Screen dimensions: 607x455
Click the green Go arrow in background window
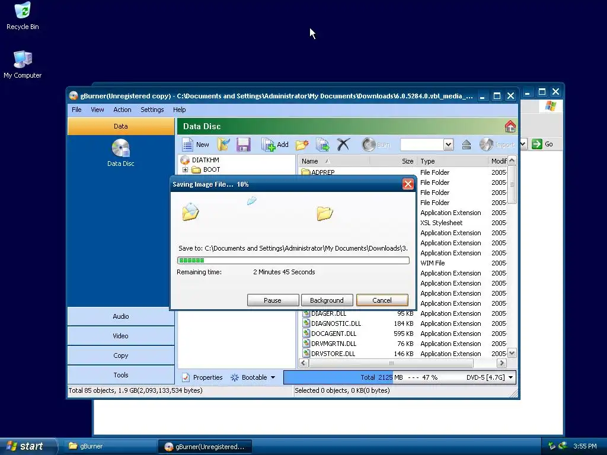tap(537, 144)
